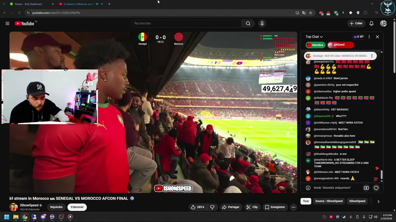Click the Membre chip in chat
Image resolution: width=396 pixels, height=222 pixels.
(x=316, y=45)
